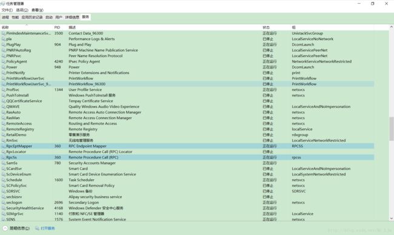Screen dimensions: 394x235
Task: Switch to the 进程 tab
Action: (x=5, y=17)
